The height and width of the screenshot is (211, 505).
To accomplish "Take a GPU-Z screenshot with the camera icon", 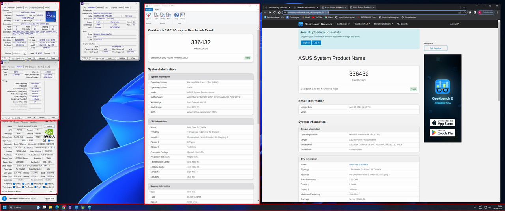I will (47, 122).
